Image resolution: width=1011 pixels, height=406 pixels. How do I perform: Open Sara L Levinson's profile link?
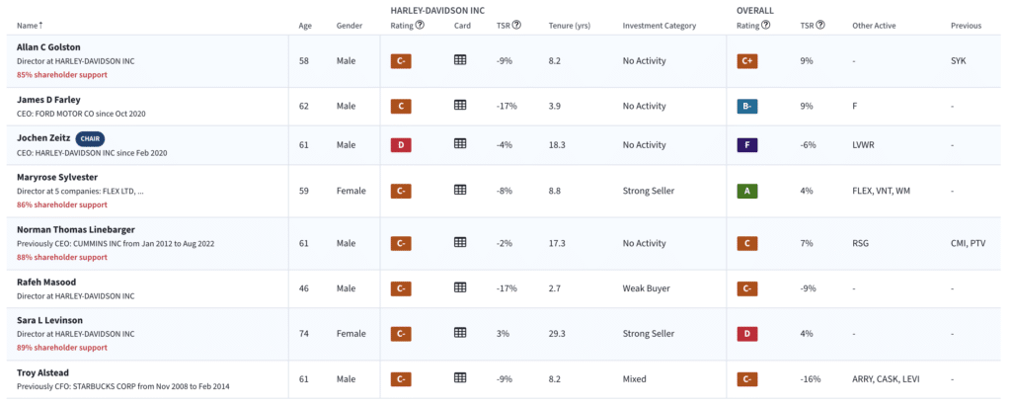tap(49, 320)
